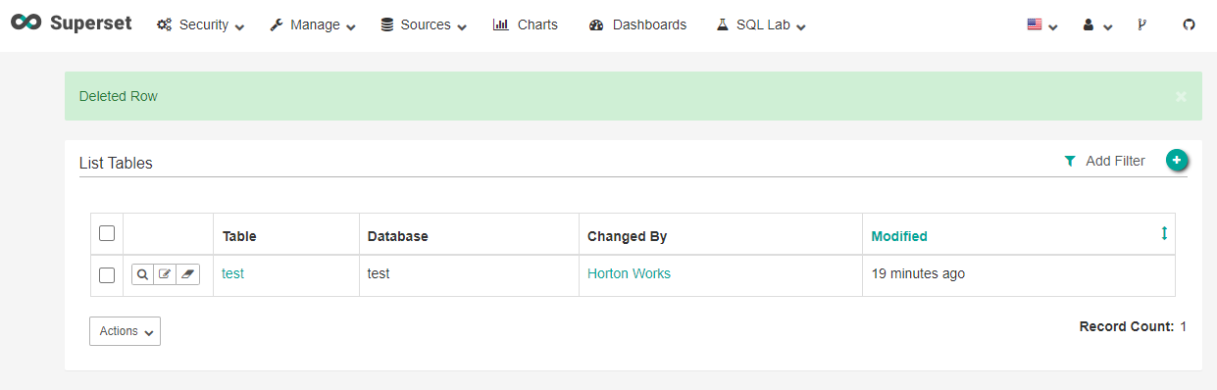Click the List Tables heading
Screen dimensions: 1217x390
(116, 164)
